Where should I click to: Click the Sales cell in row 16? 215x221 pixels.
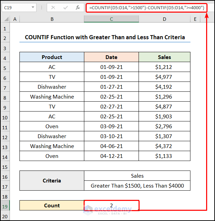[137, 176]
